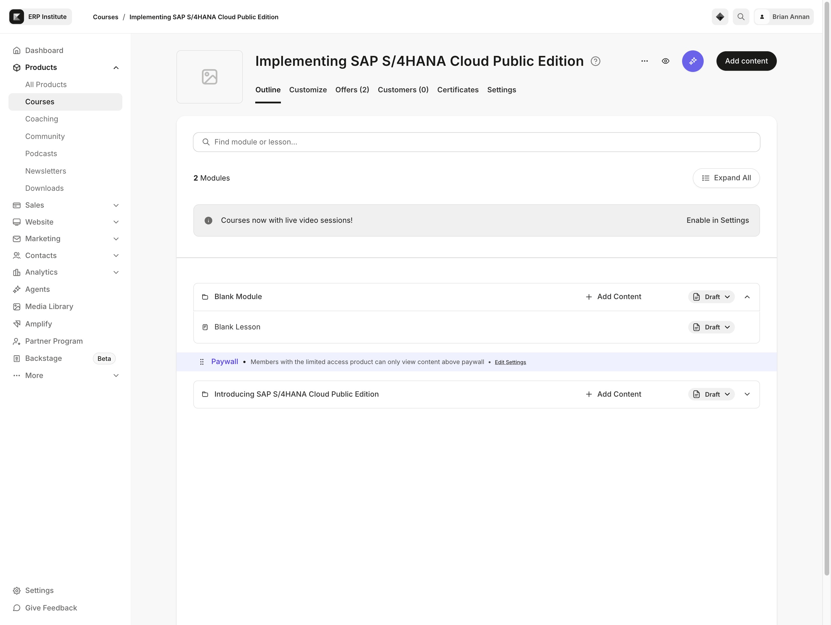The image size is (831, 625).
Task: Click the Backstage icon in sidebar
Action: (17, 359)
